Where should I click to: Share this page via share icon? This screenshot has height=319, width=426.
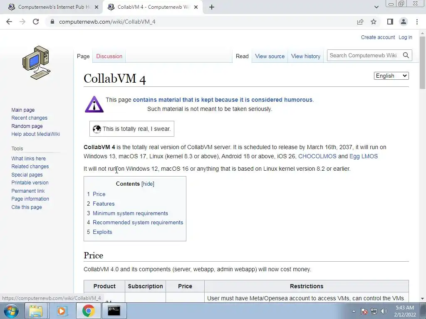click(360, 22)
